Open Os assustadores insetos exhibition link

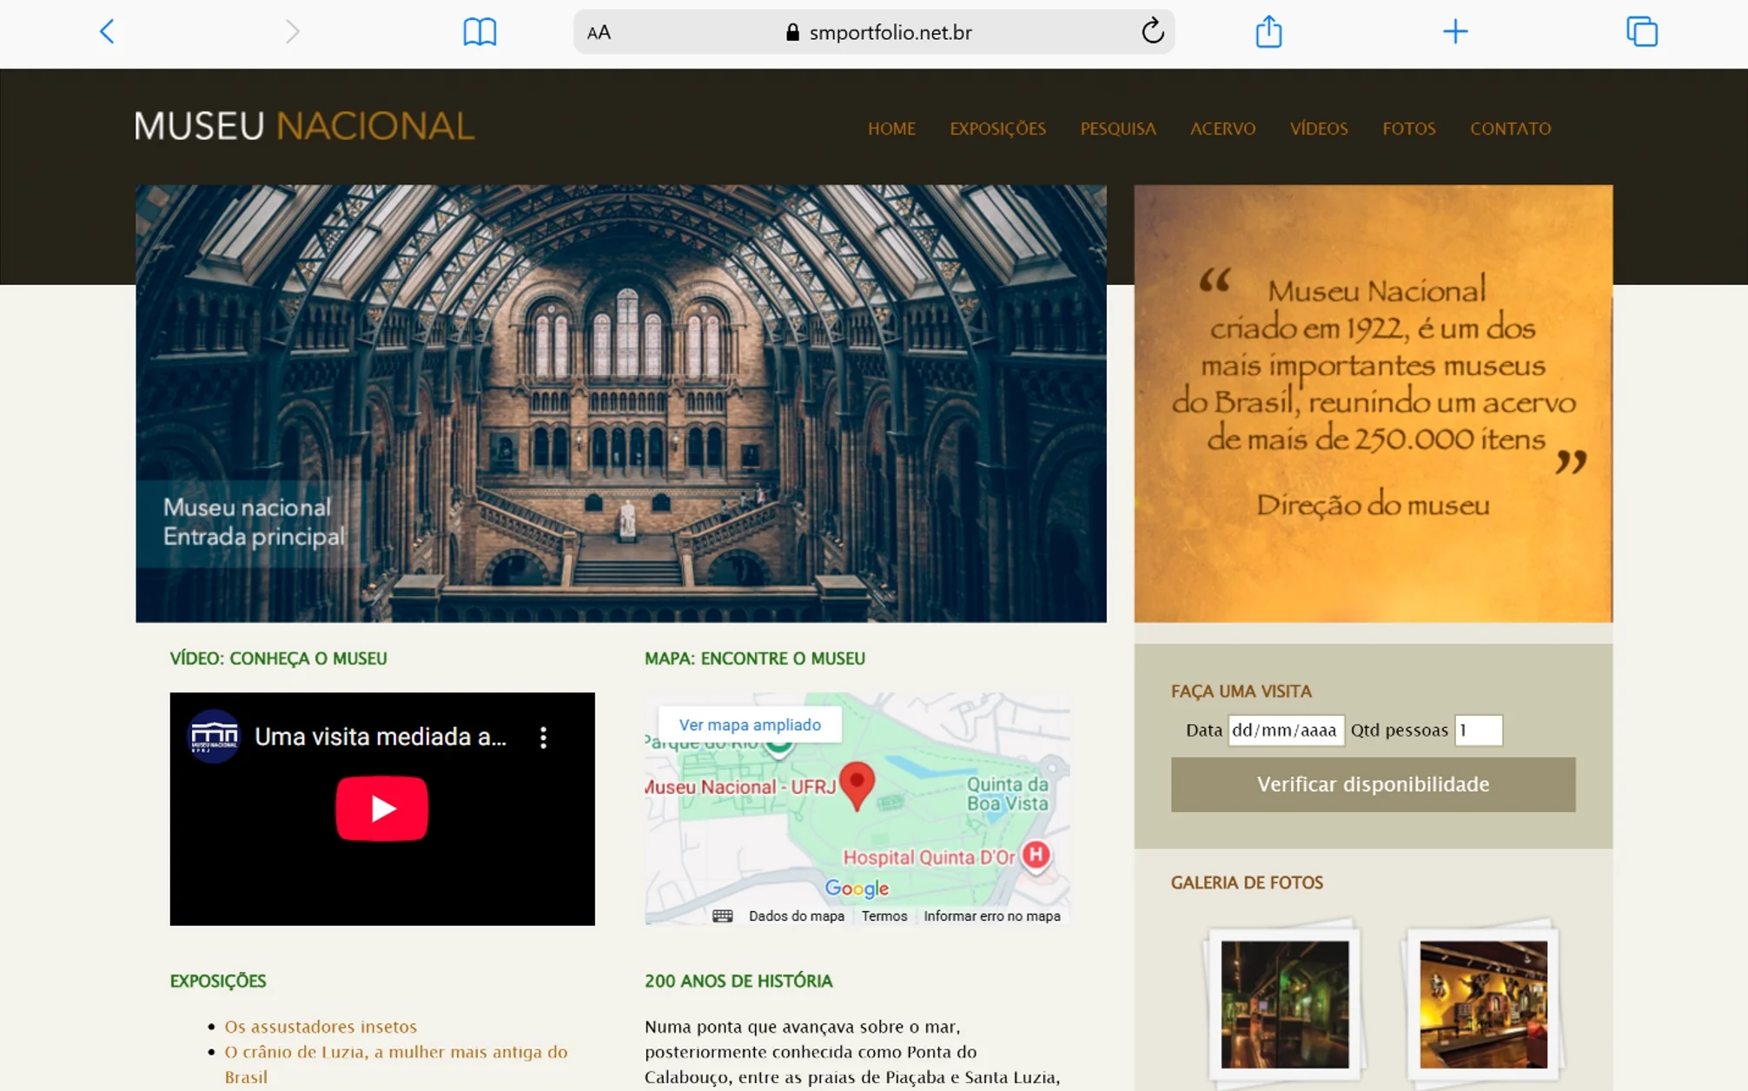tap(321, 1026)
